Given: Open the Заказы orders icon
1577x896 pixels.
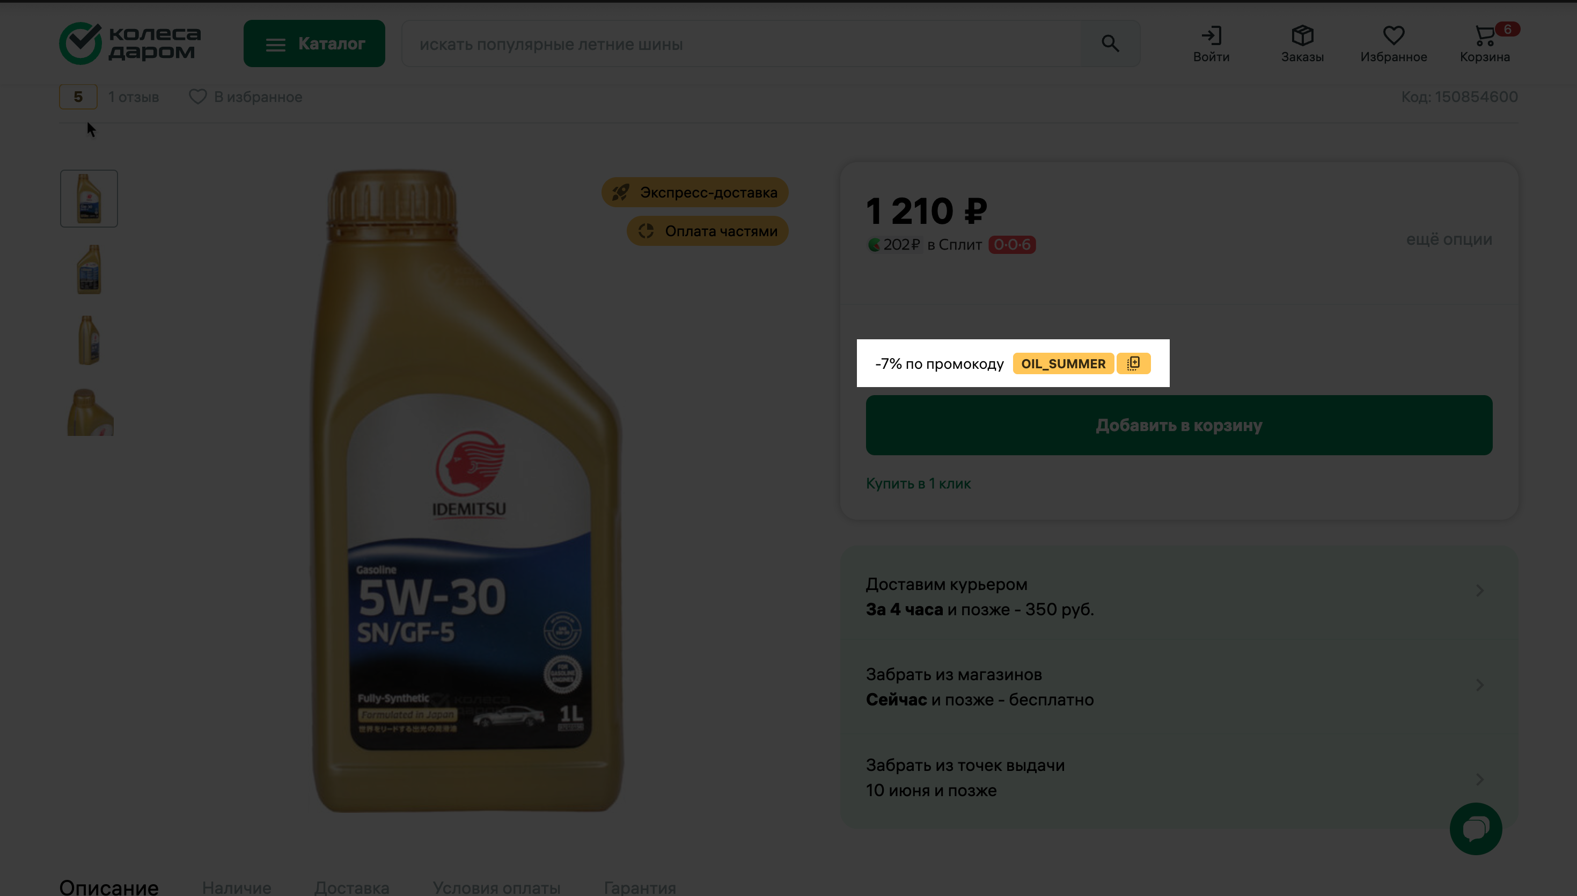Looking at the screenshot, I should [x=1302, y=43].
